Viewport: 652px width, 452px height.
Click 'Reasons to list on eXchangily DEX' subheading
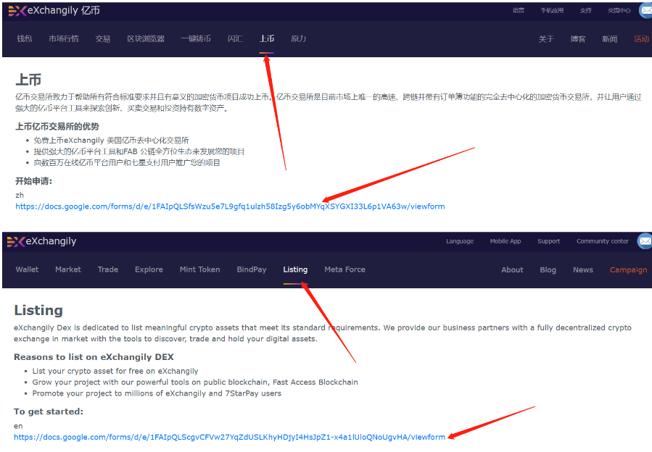coord(94,357)
